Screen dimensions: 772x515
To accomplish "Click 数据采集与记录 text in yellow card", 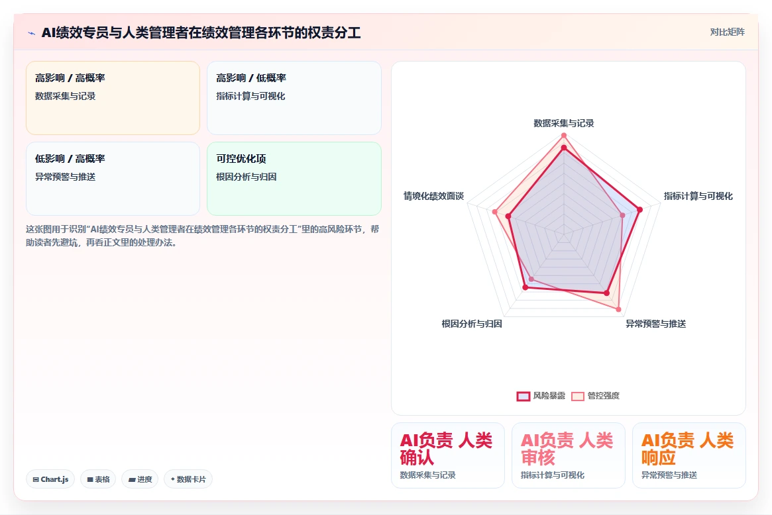I will pos(65,97).
